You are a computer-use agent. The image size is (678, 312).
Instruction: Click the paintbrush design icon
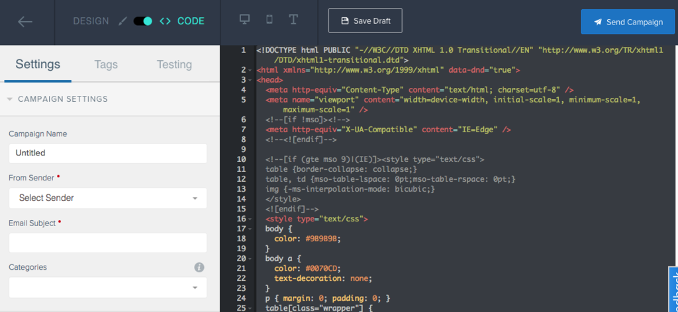coord(122,21)
